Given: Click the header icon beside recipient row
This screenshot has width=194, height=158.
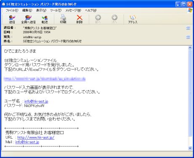Looking at the screenshot, I should click(188, 37).
